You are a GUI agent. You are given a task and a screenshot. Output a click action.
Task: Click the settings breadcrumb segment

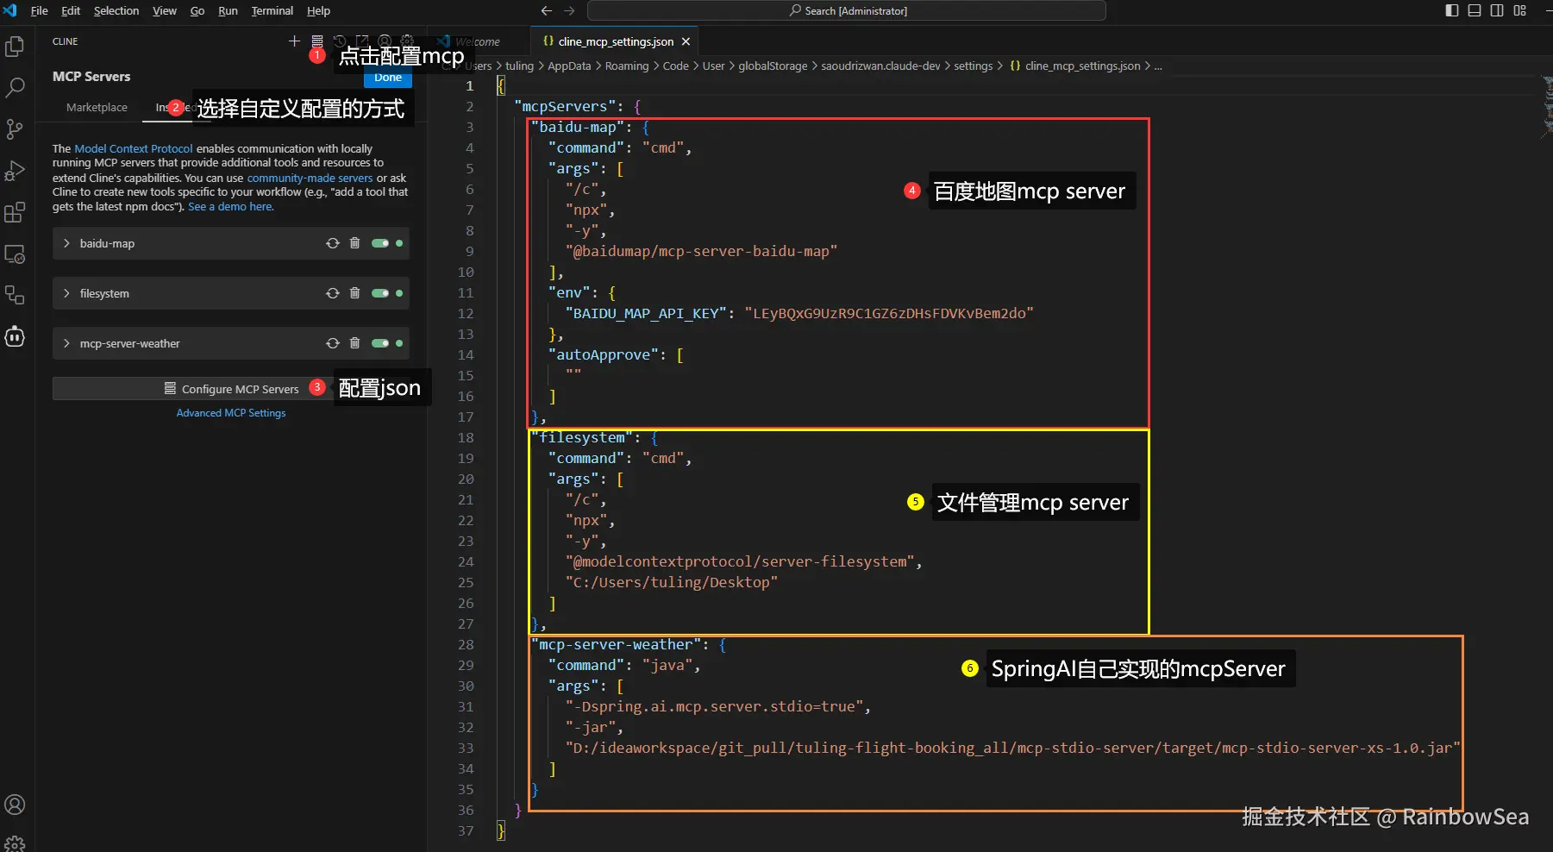coord(974,66)
